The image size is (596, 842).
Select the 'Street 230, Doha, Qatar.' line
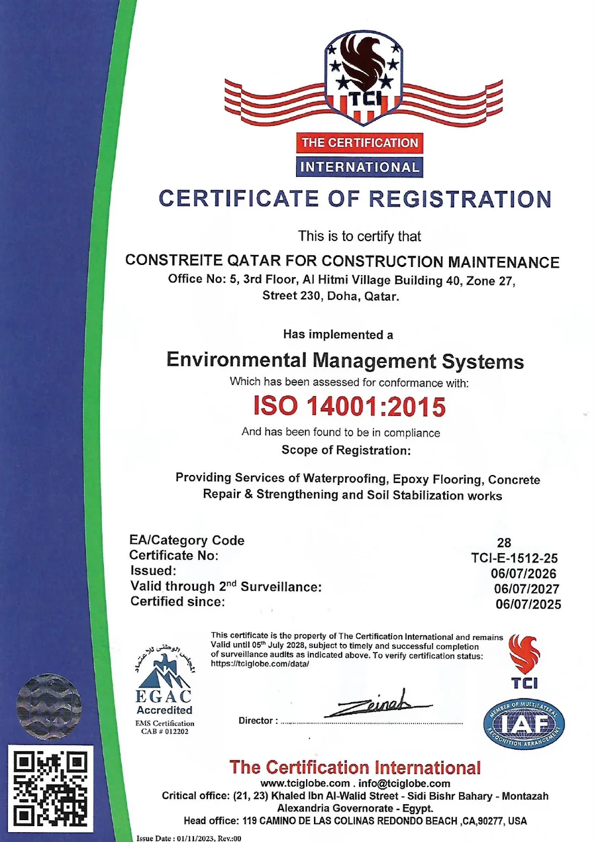coord(331,297)
